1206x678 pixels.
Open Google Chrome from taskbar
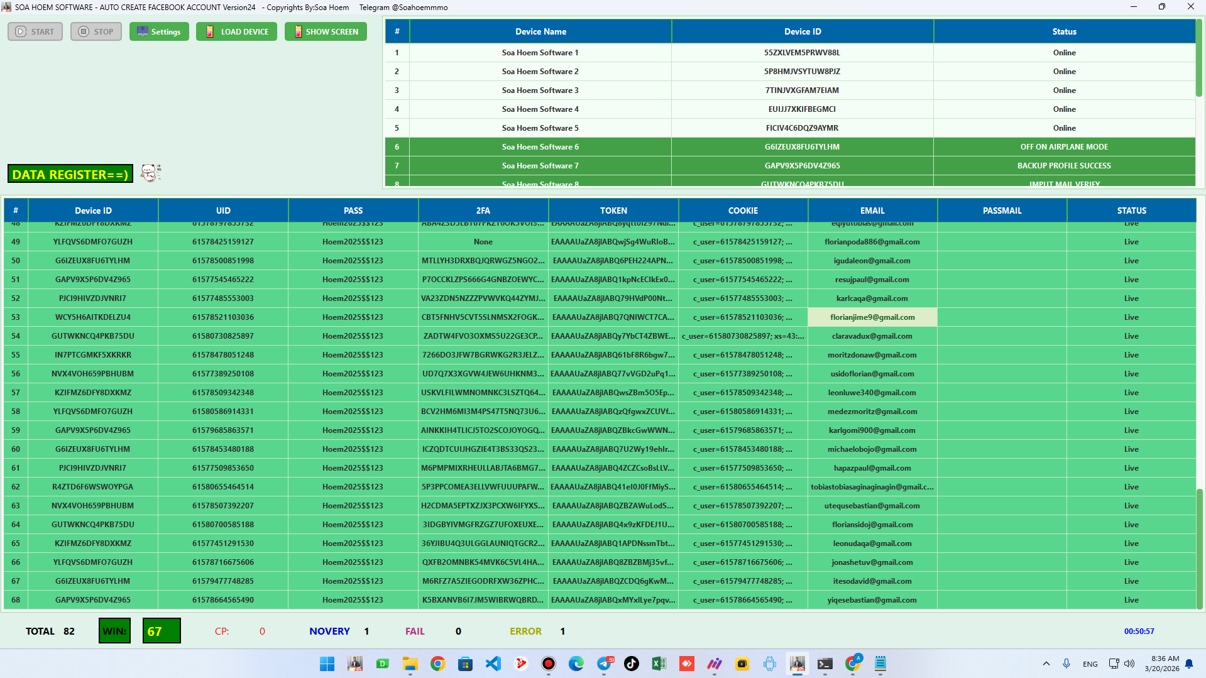(x=438, y=664)
